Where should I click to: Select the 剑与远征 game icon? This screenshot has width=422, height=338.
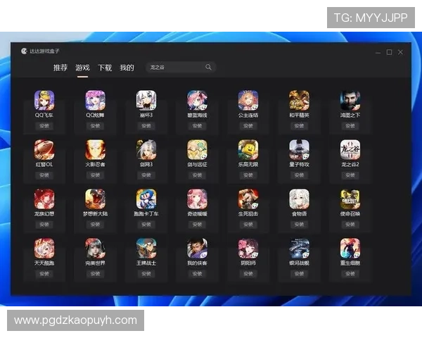pos(197,149)
